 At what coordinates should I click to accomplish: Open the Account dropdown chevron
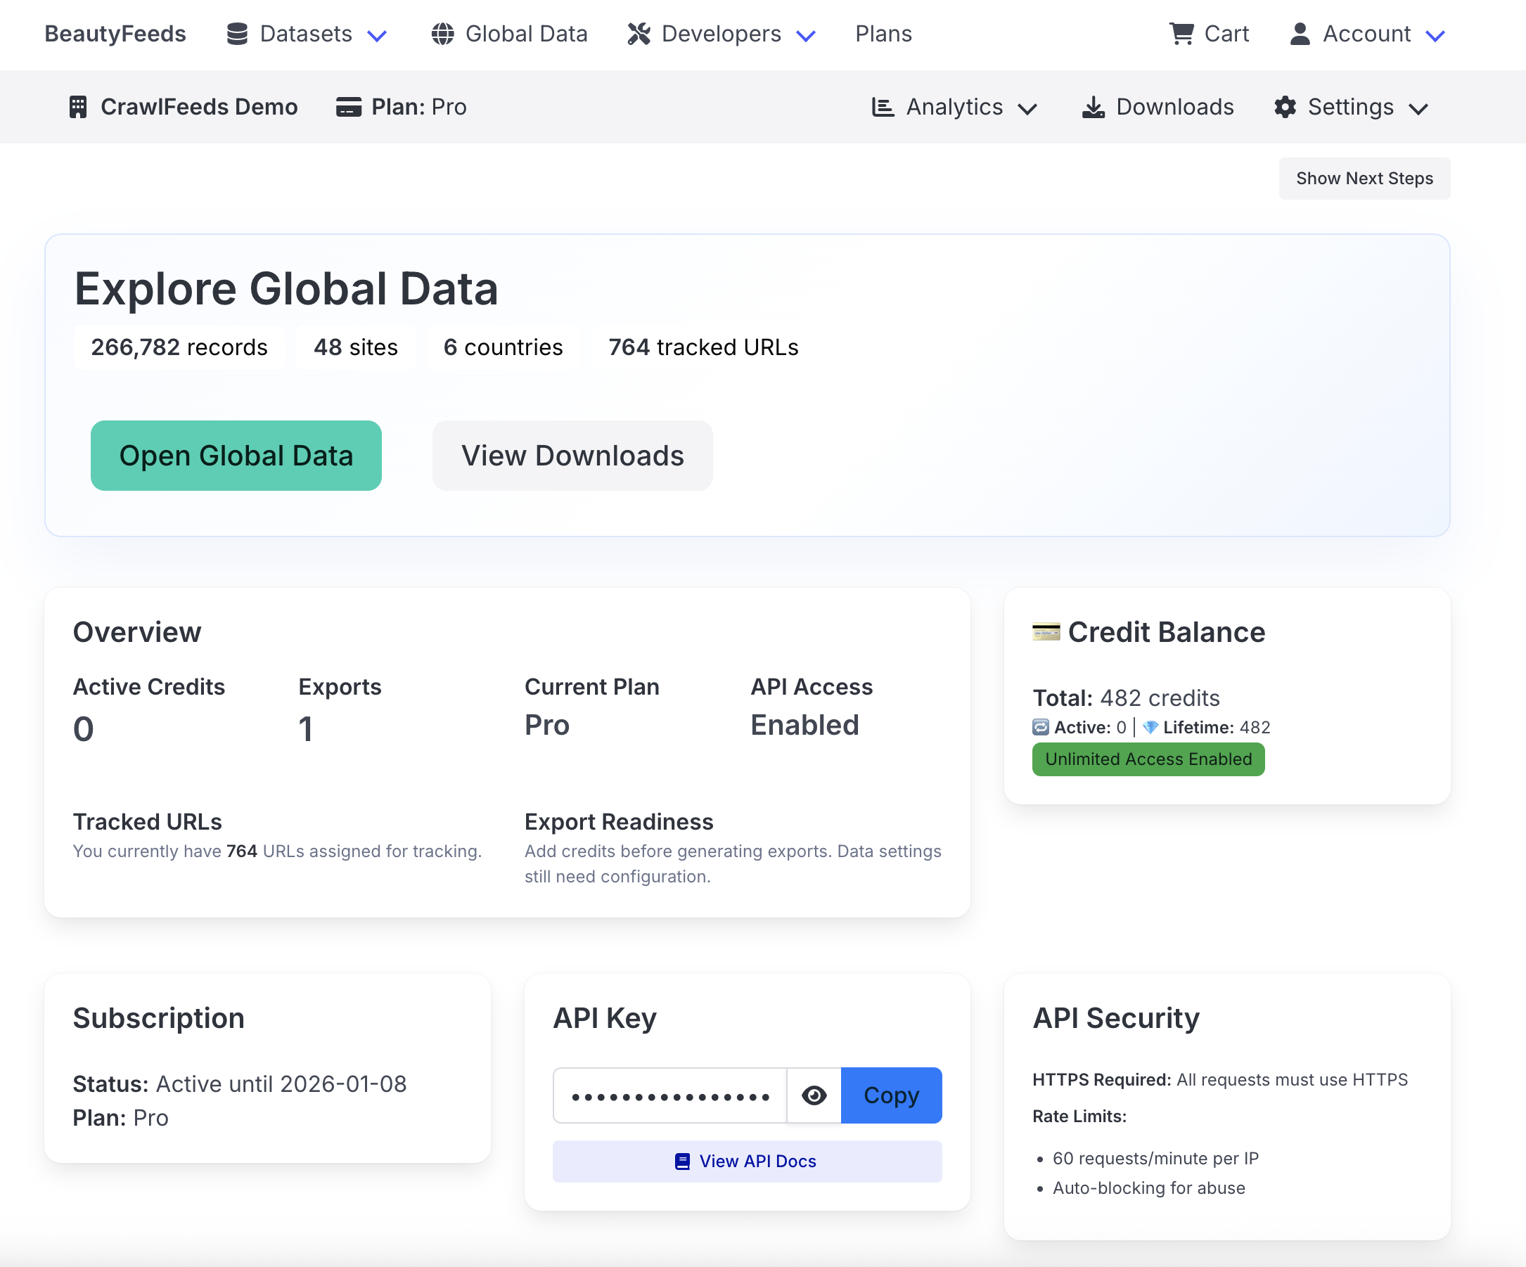tap(1435, 36)
